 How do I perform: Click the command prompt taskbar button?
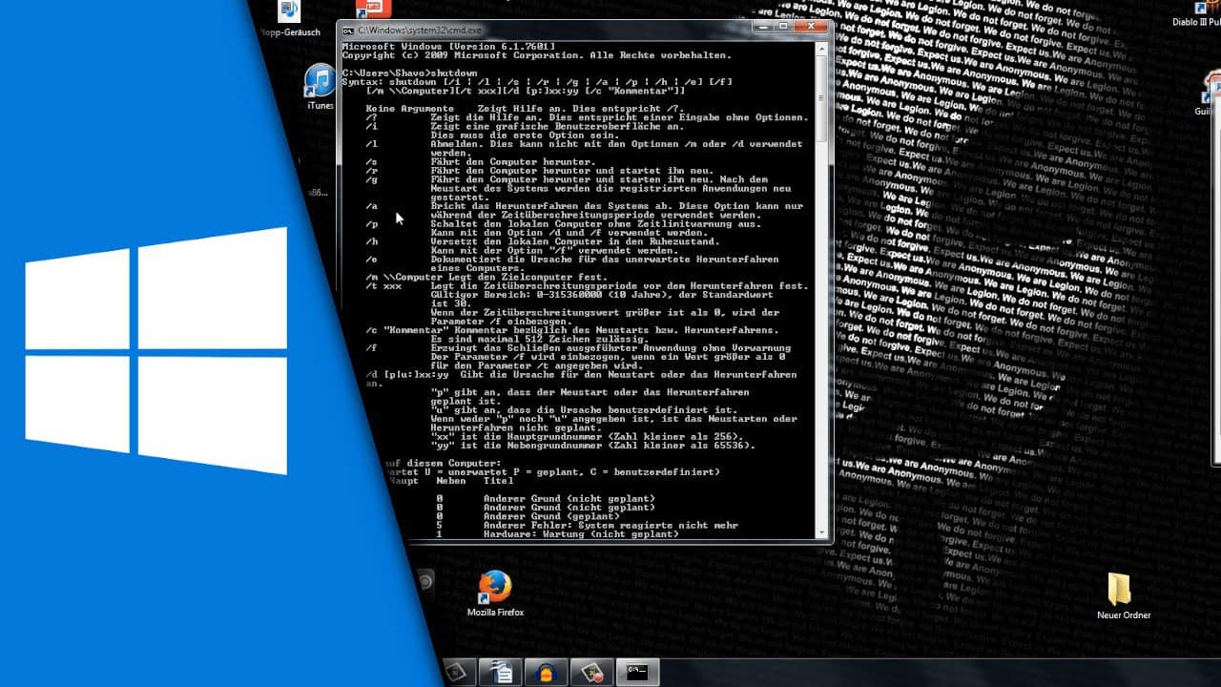(636, 672)
